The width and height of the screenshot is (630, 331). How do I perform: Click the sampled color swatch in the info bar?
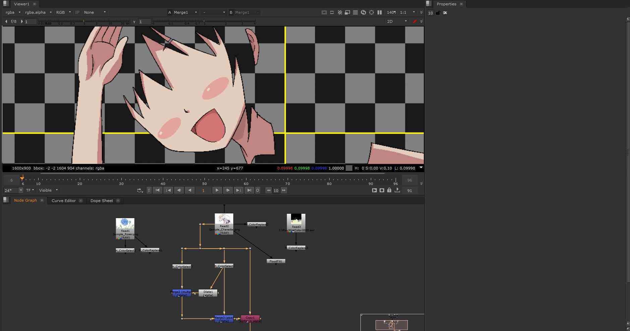click(349, 168)
